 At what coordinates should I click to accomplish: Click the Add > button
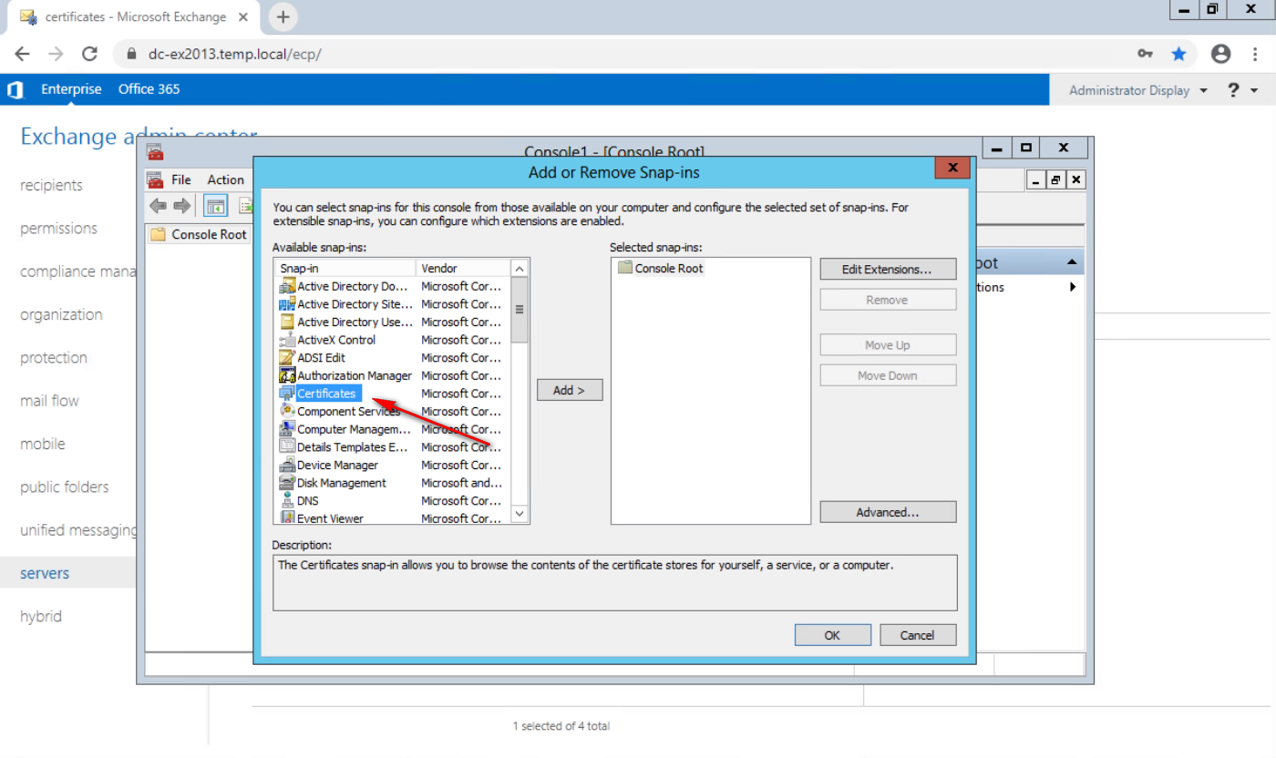[x=569, y=390]
